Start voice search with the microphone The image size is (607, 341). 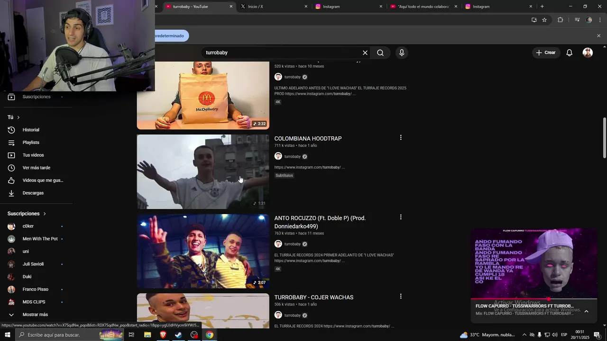tap(402, 53)
